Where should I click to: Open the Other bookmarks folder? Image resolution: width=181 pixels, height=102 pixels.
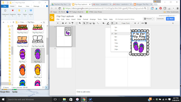tap(171, 12)
